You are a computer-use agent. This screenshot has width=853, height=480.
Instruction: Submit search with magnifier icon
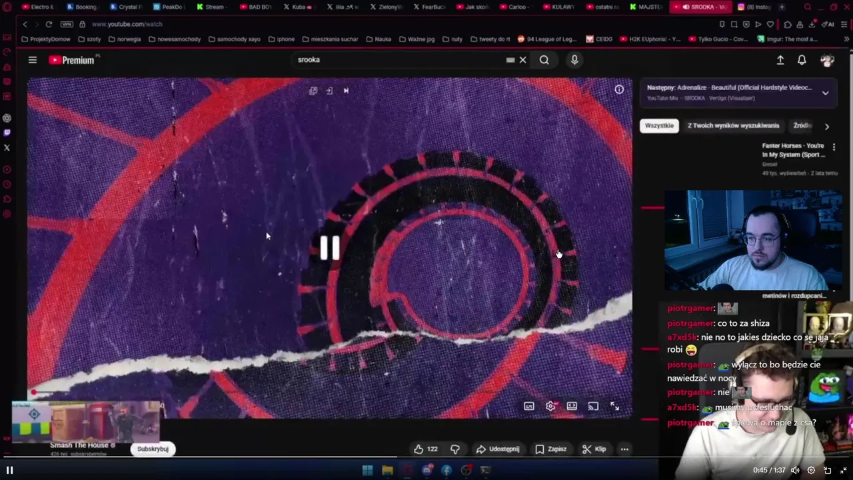point(544,60)
